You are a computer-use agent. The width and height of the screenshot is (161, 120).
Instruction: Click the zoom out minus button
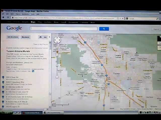[x=57, y=77]
